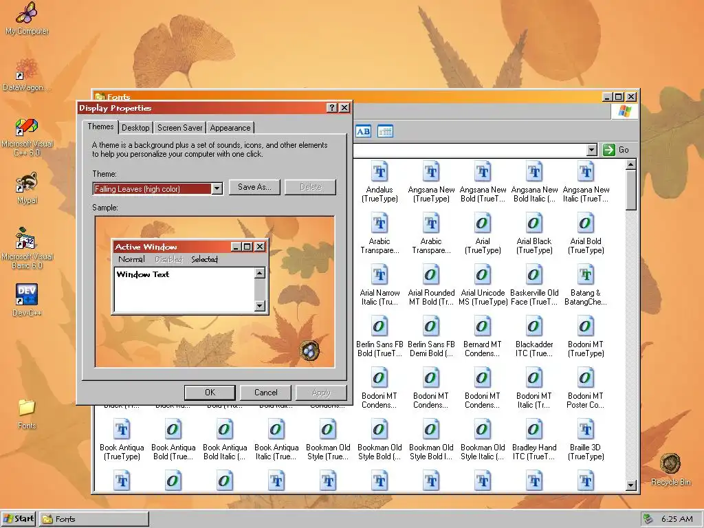Click the Fonts window scrollbar thumb

point(631,190)
